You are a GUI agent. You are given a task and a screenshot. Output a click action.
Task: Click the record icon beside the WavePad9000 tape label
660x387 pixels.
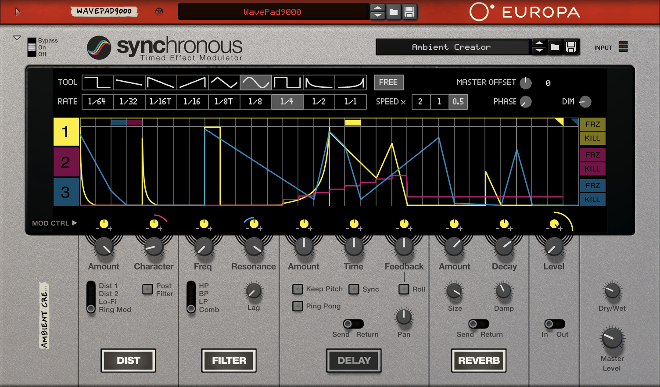coord(159,12)
